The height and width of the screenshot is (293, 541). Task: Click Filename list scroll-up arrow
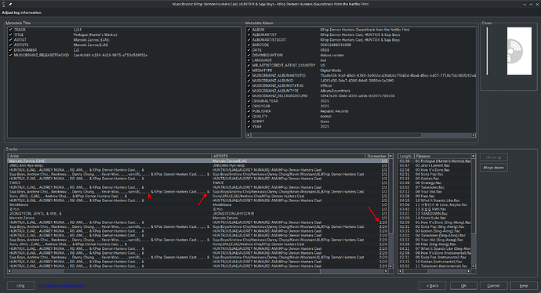pyautogui.click(x=474, y=156)
